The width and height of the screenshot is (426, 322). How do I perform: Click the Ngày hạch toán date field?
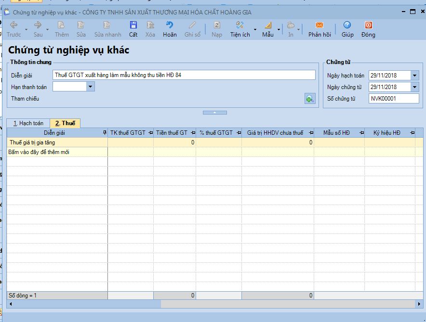pos(389,76)
